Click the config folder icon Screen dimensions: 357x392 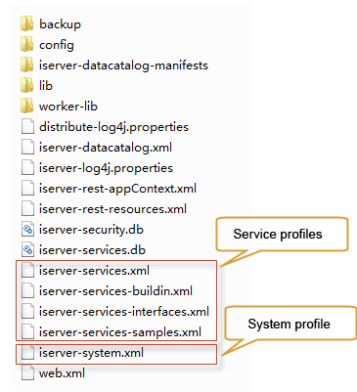(26, 45)
